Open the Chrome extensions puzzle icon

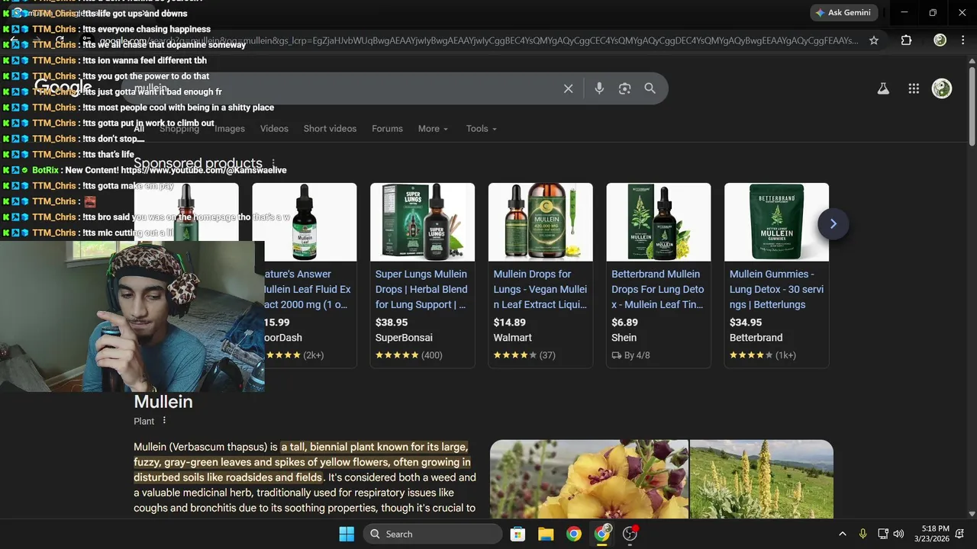[x=906, y=40]
